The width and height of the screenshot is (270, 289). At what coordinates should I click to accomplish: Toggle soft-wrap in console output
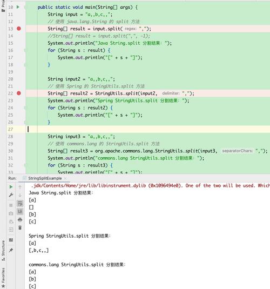(x=20, y=203)
